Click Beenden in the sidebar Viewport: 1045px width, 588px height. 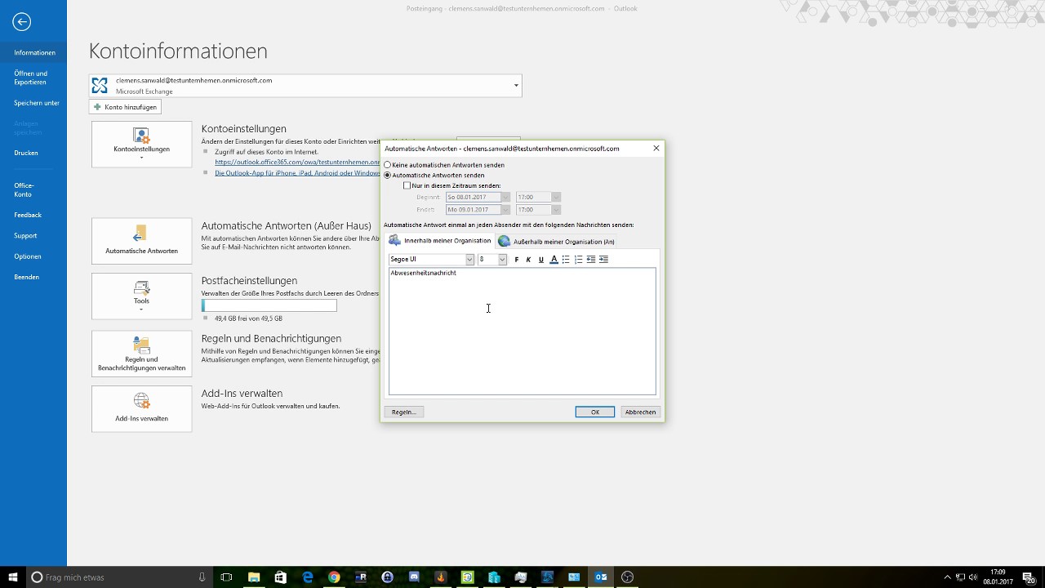(x=33, y=277)
